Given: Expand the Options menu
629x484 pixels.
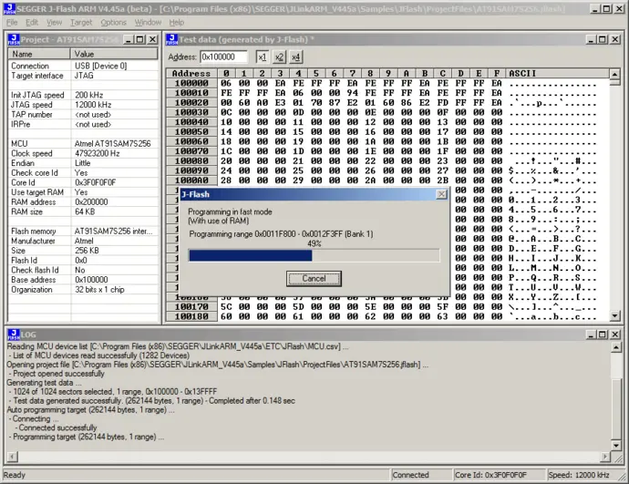Looking at the screenshot, I should pyautogui.click(x=113, y=22).
